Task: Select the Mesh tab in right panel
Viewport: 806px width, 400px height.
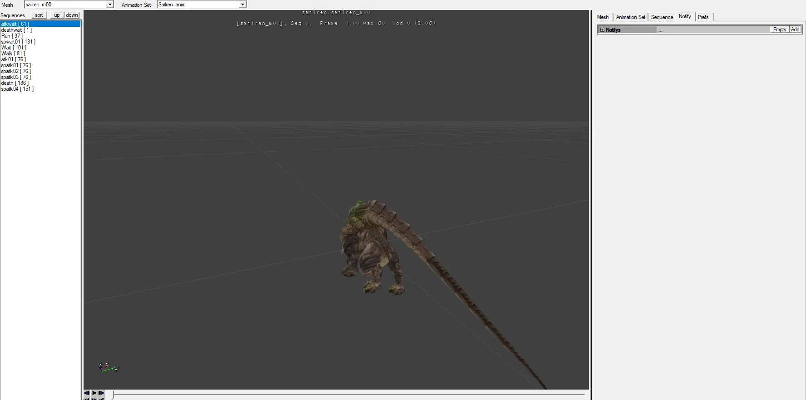Action: [x=603, y=17]
